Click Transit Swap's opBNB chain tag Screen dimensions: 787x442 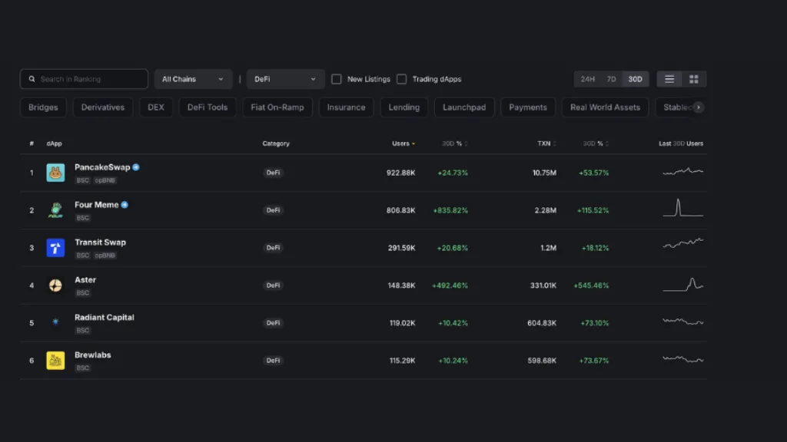click(105, 256)
